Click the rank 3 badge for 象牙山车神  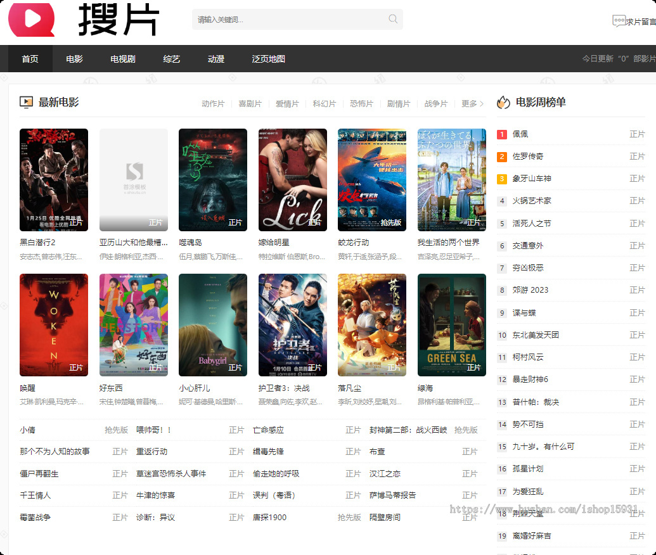[502, 179]
